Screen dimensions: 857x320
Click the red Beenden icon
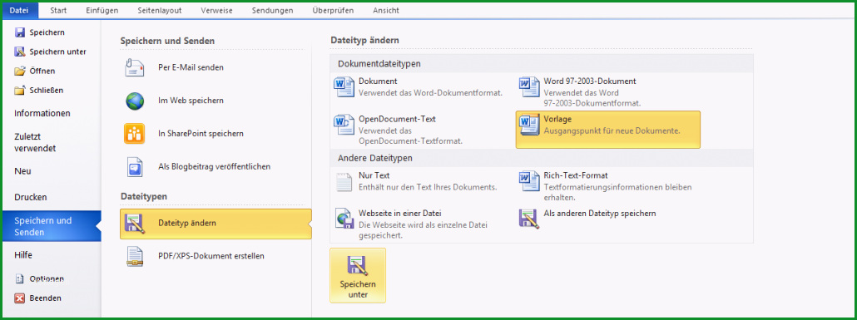point(20,298)
